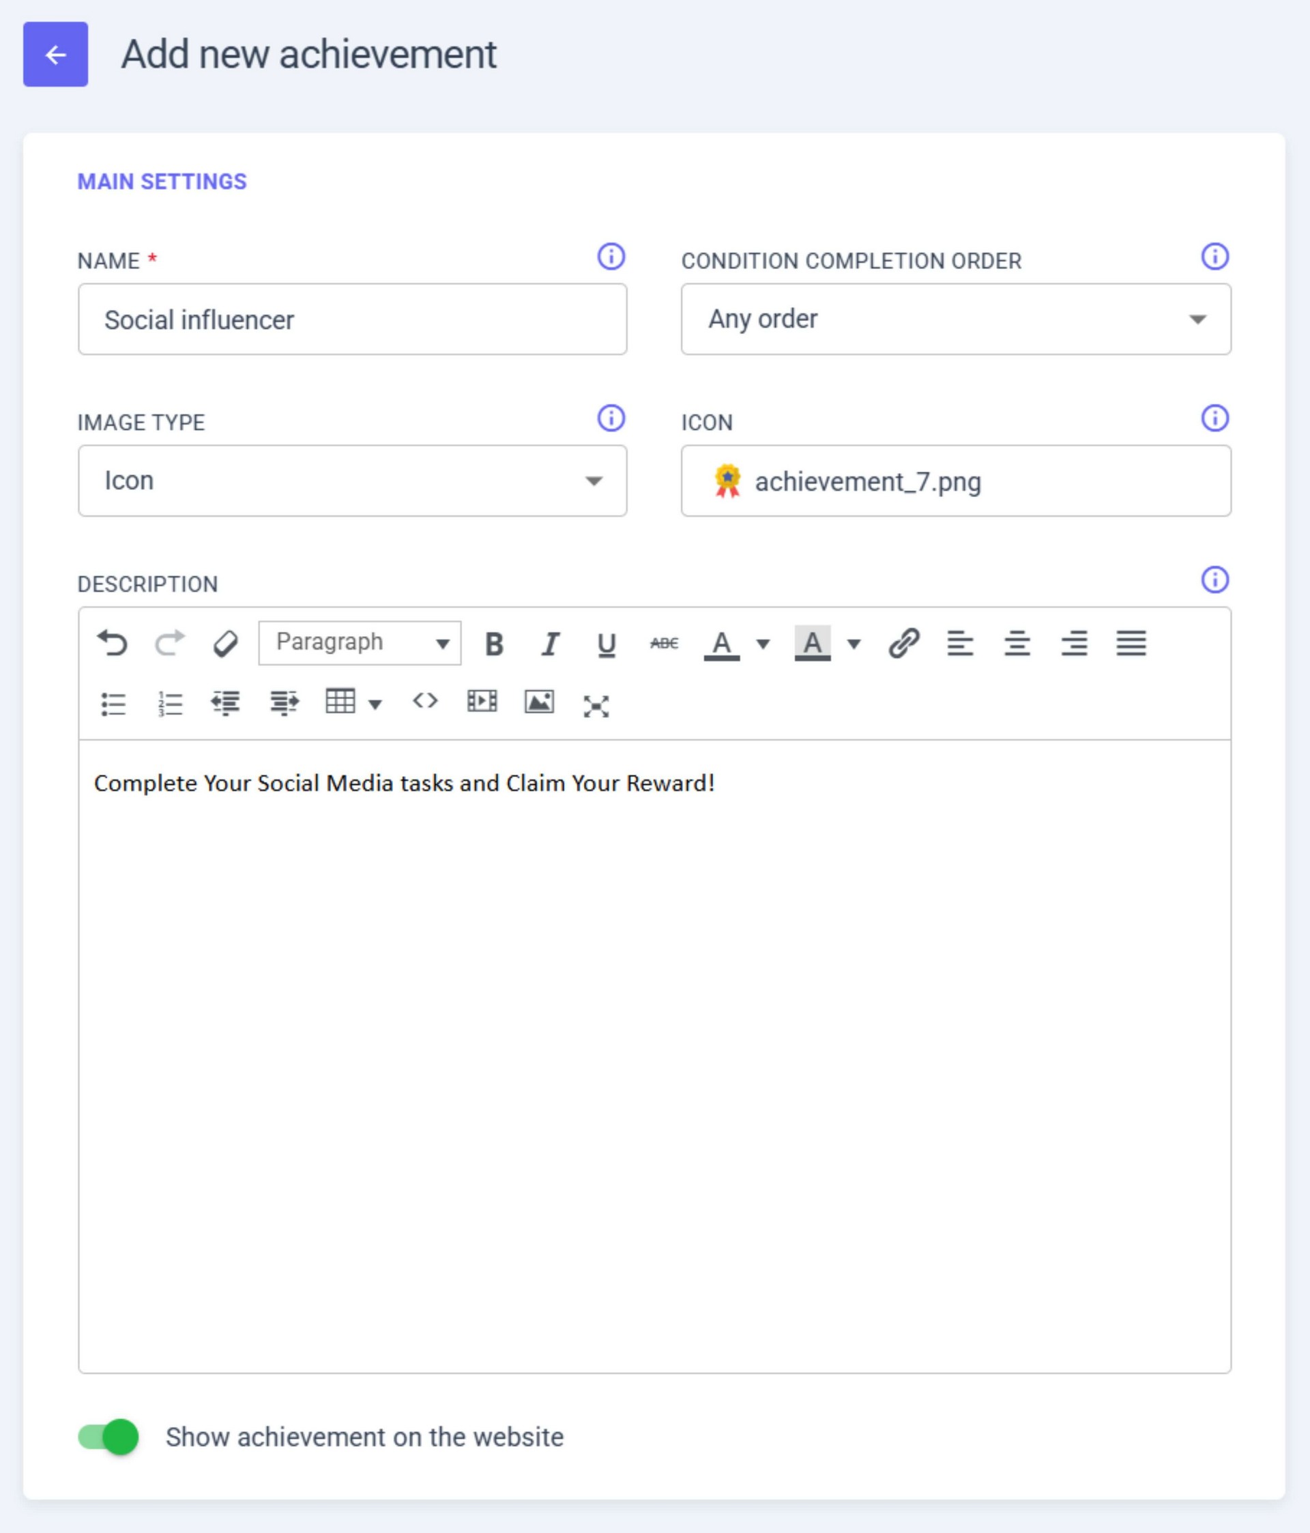Open text color picker arrow
The width and height of the screenshot is (1310, 1533).
tap(763, 644)
